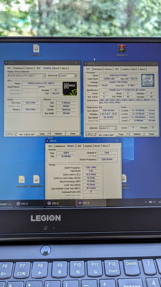Screen dimensions: 161x287
Task: Click the CPU-Z title icon of CPU window
Action: click(85, 64)
